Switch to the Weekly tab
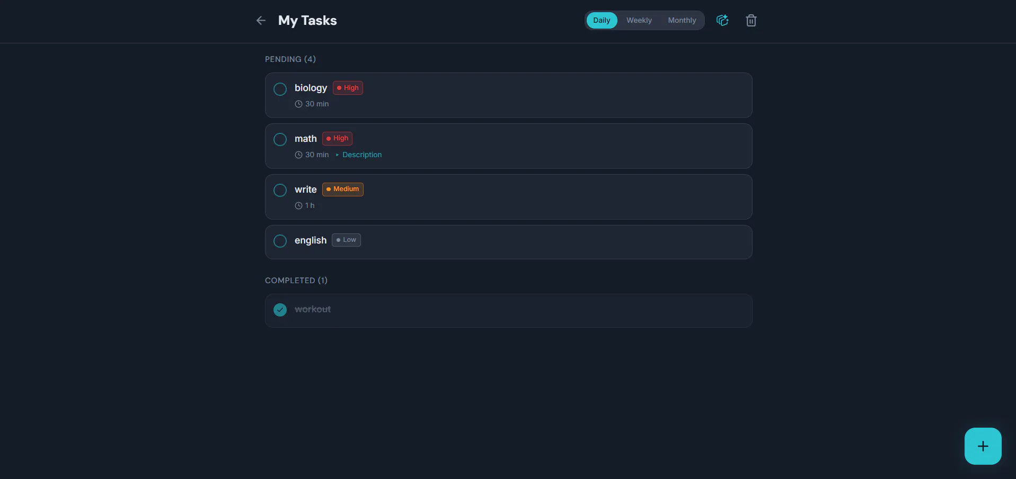Screen dimensions: 1016x479 click(639, 21)
